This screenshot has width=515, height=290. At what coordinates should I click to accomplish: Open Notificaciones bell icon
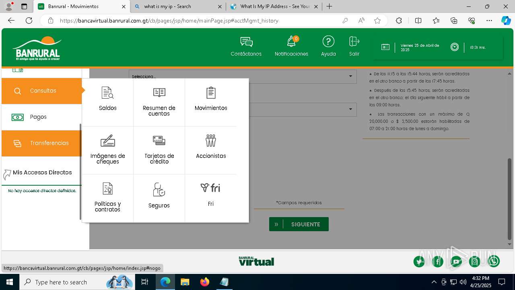coord(291,41)
